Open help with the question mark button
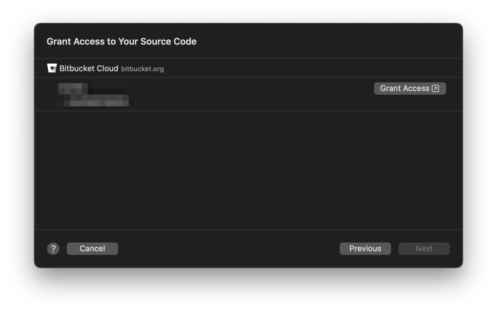The width and height of the screenshot is (497, 313). pyautogui.click(x=53, y=249)
